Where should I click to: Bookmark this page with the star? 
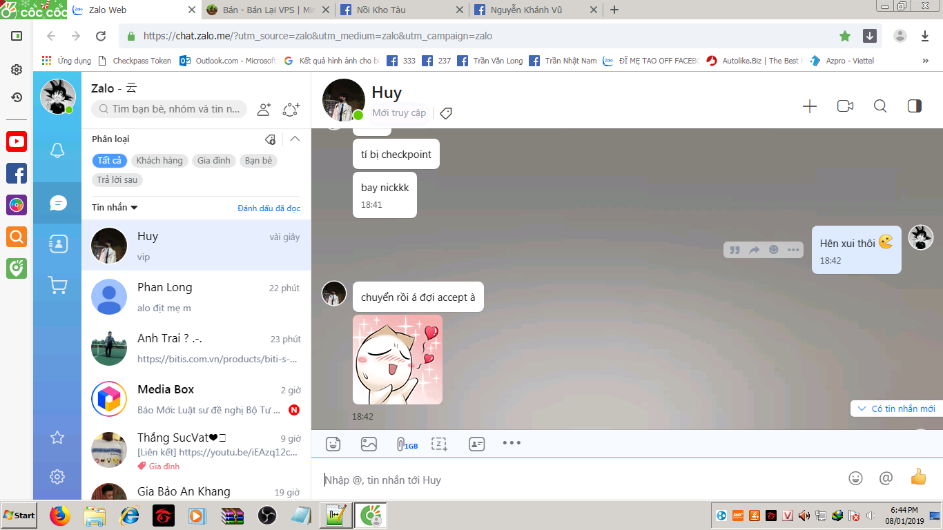coord(845,36)
